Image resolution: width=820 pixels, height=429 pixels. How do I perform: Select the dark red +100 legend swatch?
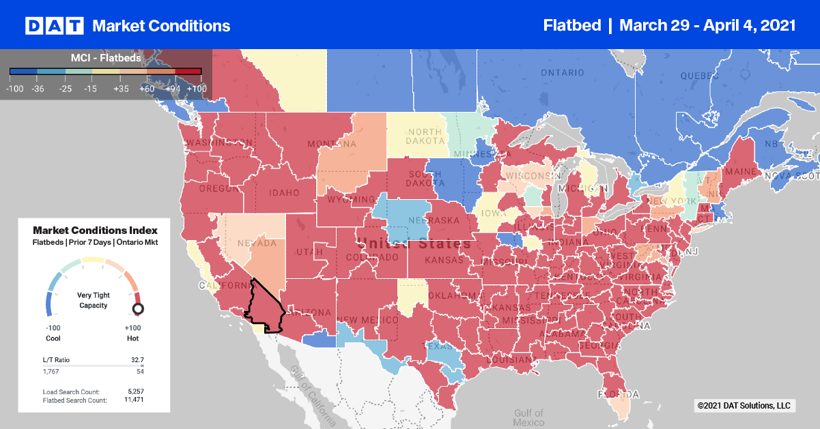(x=188, y=71)
